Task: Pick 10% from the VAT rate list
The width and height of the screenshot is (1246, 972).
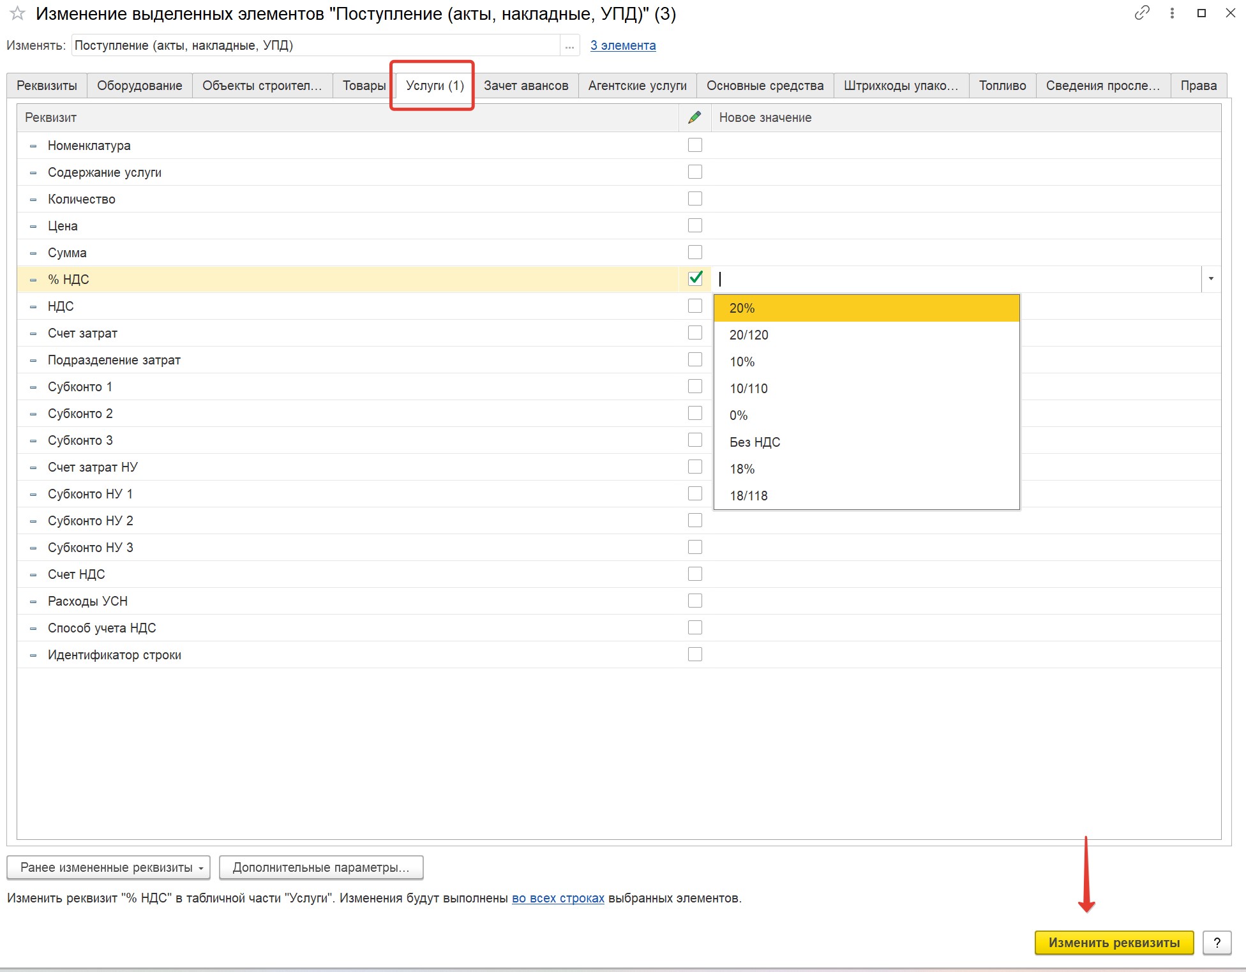Action: tap(866, 362)
